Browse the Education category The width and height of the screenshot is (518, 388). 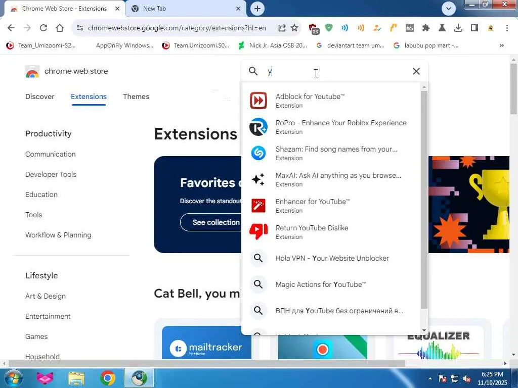pos(41,195)
